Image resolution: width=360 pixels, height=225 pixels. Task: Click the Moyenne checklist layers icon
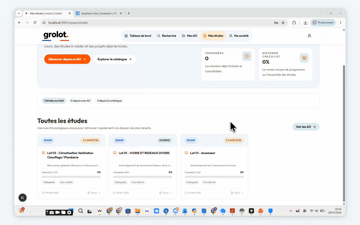click(x=304, y=58)
